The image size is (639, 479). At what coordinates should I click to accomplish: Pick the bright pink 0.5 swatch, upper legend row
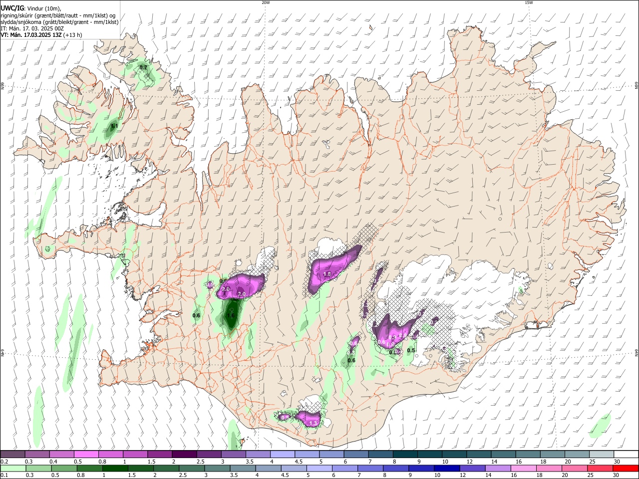click(86, 454)
